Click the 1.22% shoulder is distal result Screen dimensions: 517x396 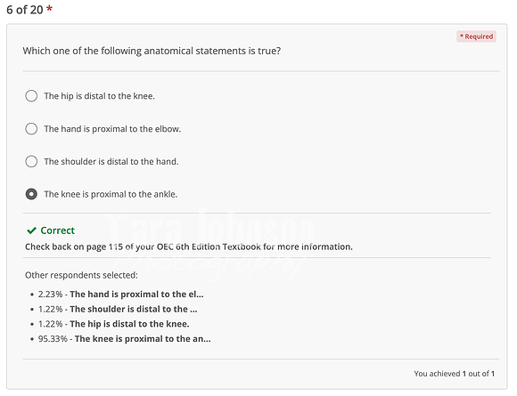coord(118,309)
